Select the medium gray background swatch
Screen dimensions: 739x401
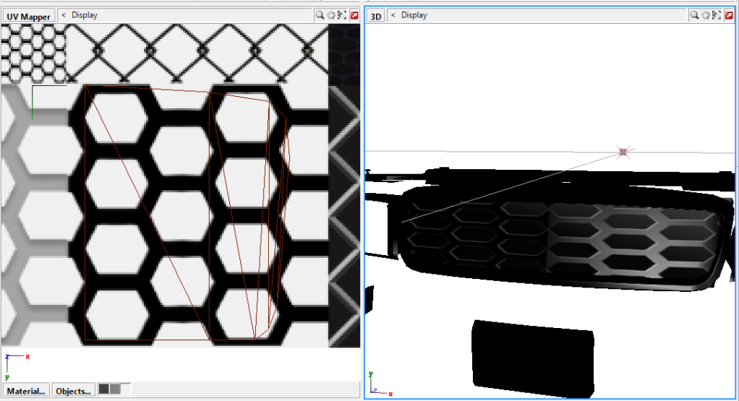coord(114,389)
